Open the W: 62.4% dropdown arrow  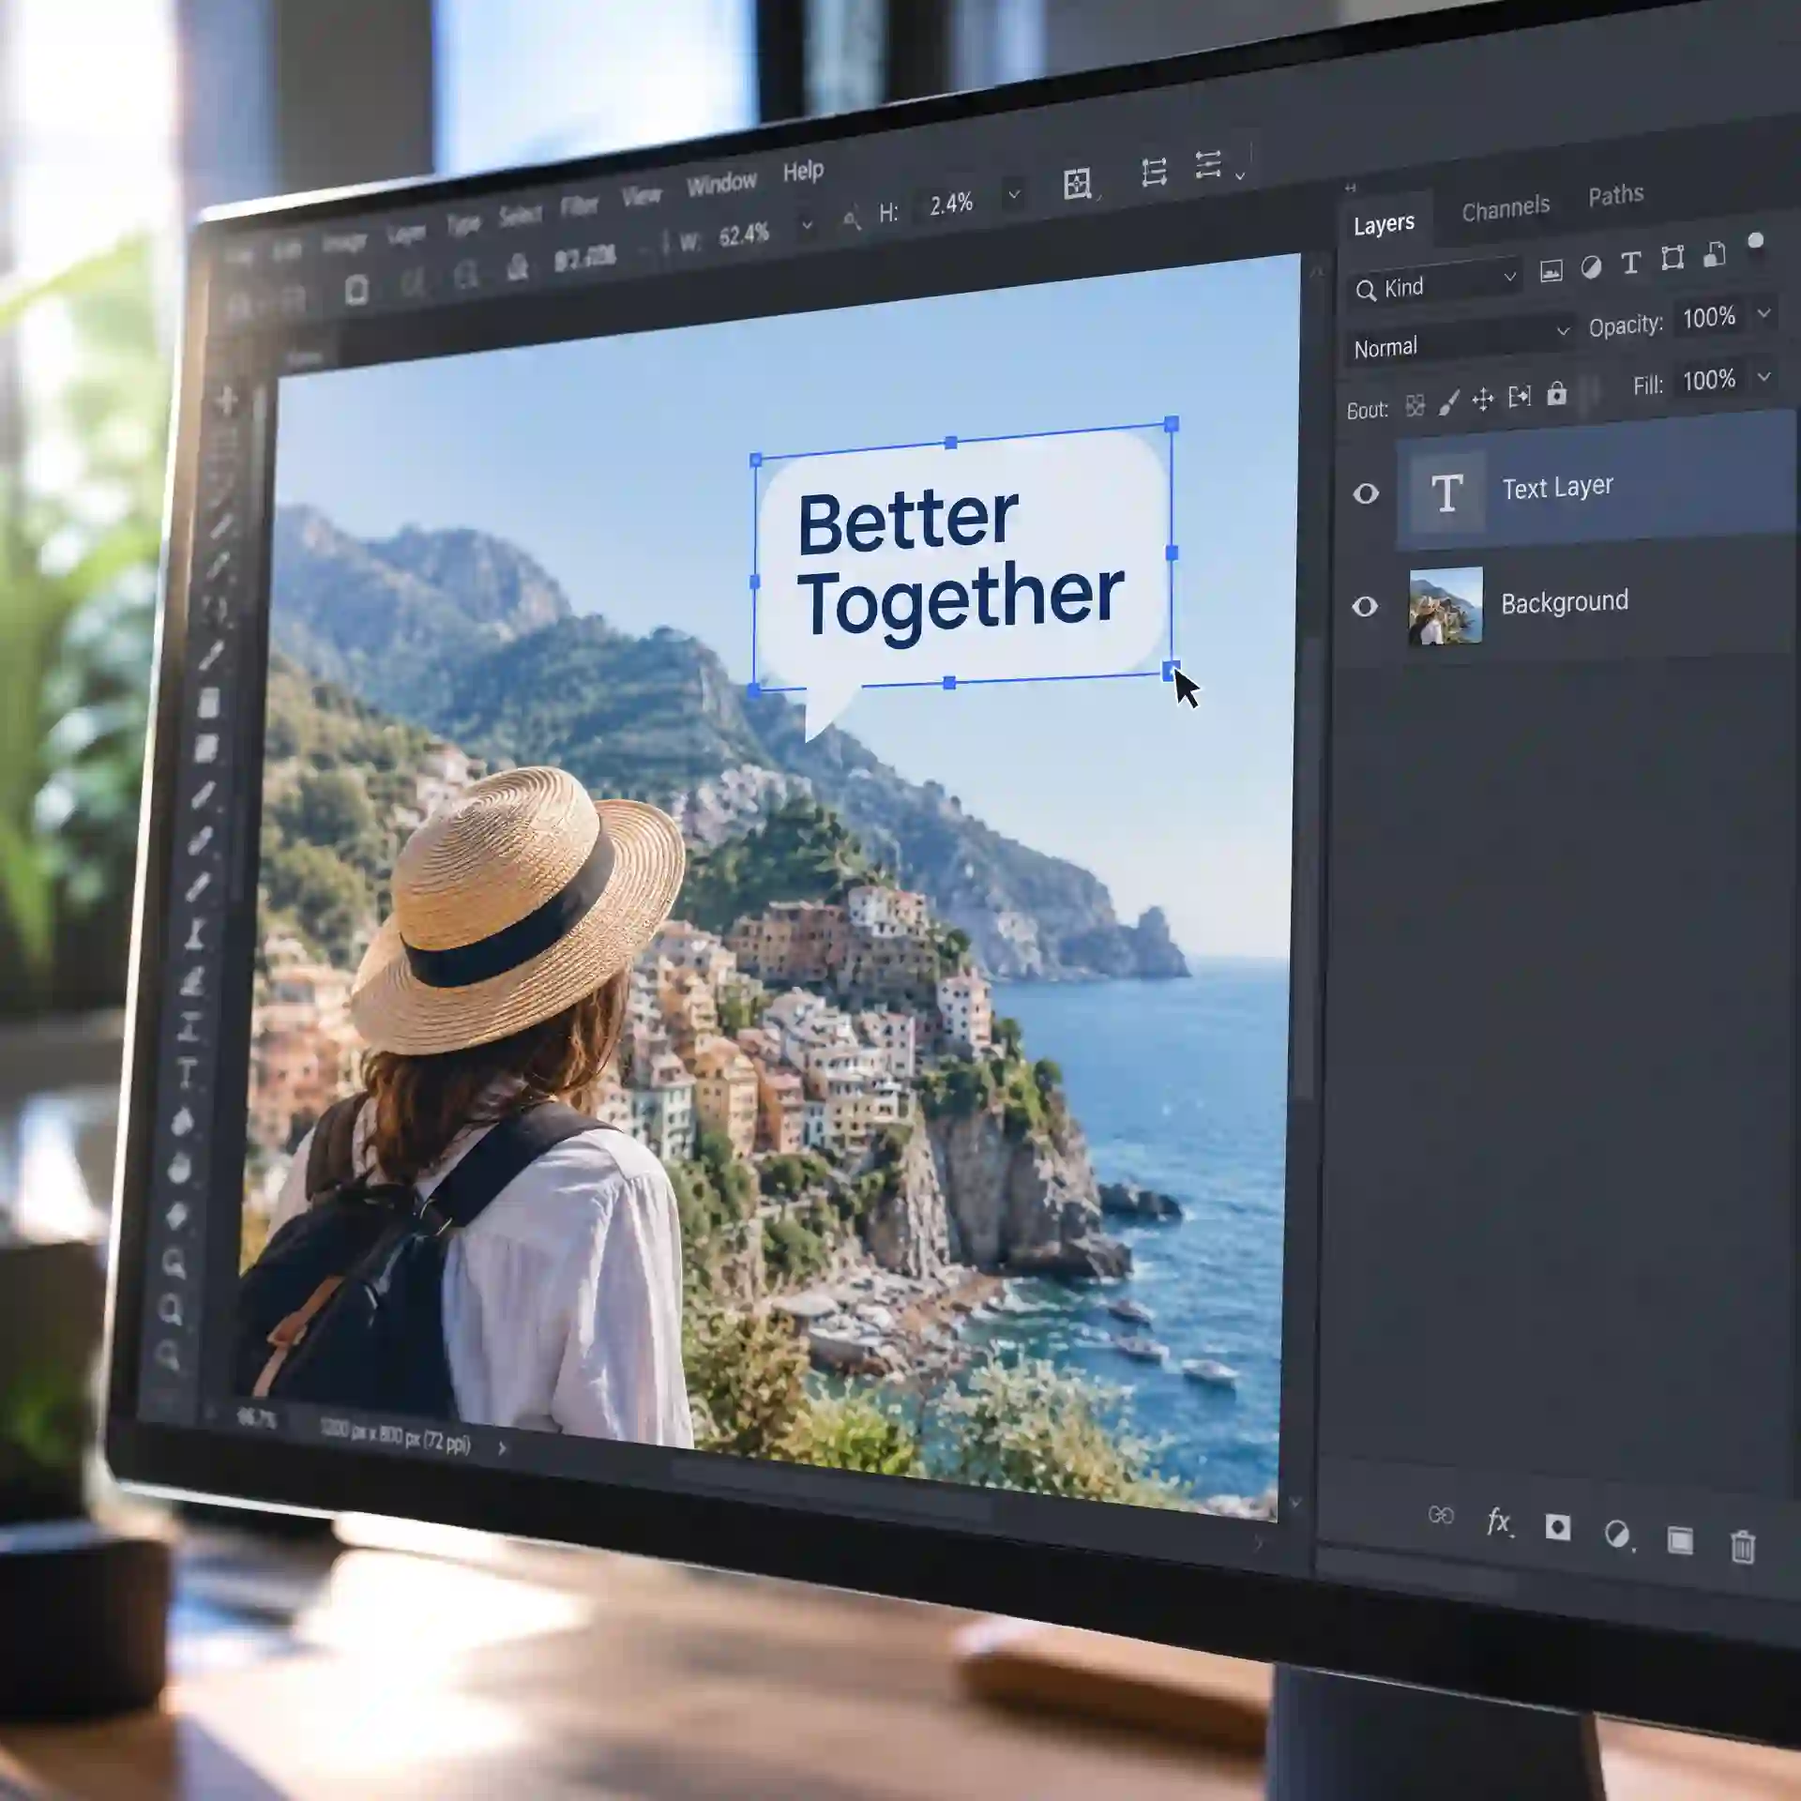tap(807, 226)
